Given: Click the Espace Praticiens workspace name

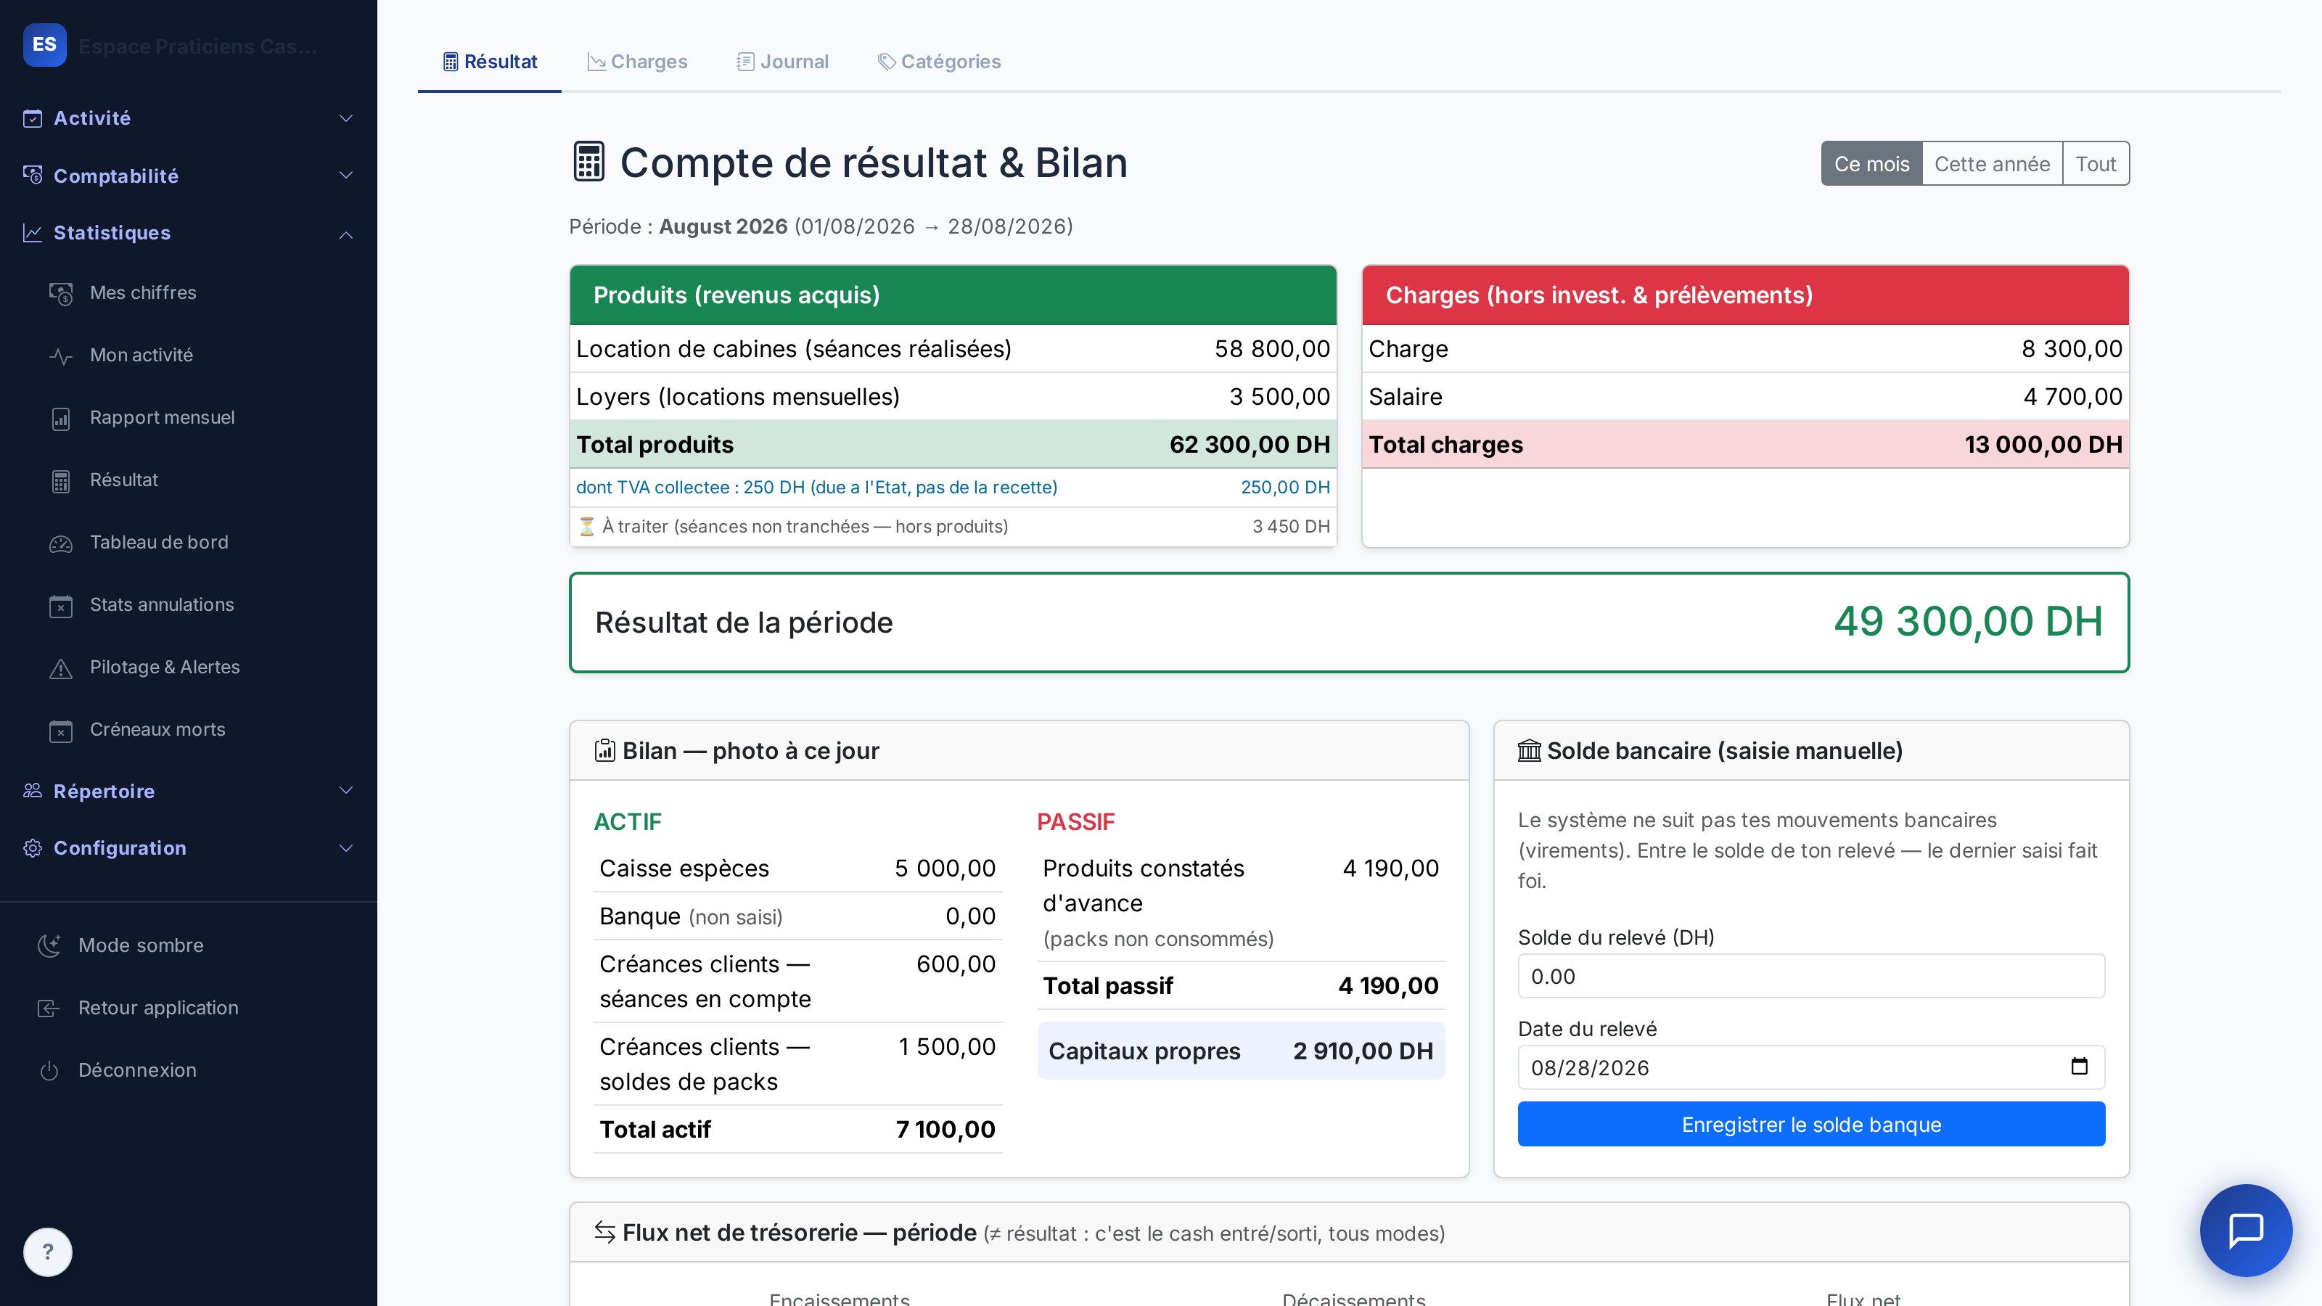Looking at the screenshot, I should click(x=197, y=46).
